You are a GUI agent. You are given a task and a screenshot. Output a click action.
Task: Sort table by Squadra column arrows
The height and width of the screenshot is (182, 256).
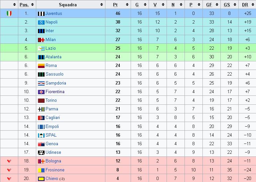[x=101, y=5]
